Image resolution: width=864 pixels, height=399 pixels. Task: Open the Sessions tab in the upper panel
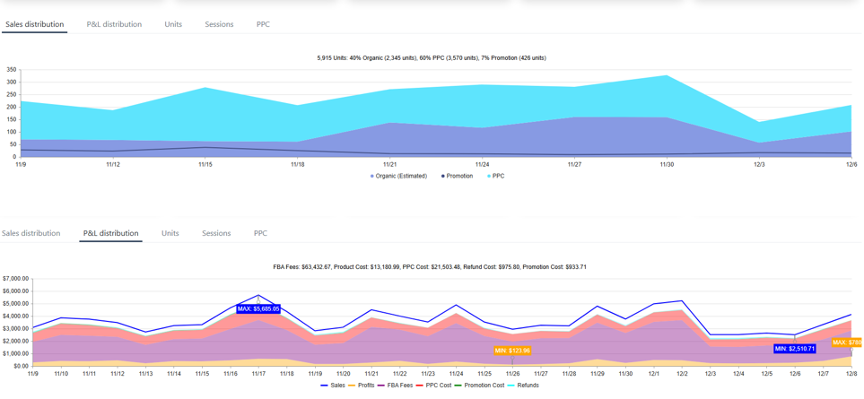(x=219, y=24)
